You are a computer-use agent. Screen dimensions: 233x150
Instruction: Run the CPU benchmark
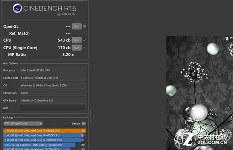[77, 40]
